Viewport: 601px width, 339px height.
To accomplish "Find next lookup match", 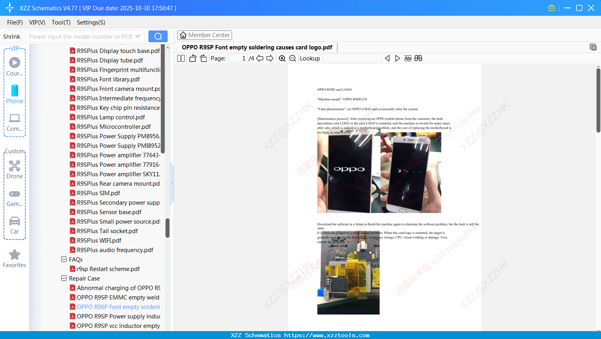I will [x=397, y=58].
